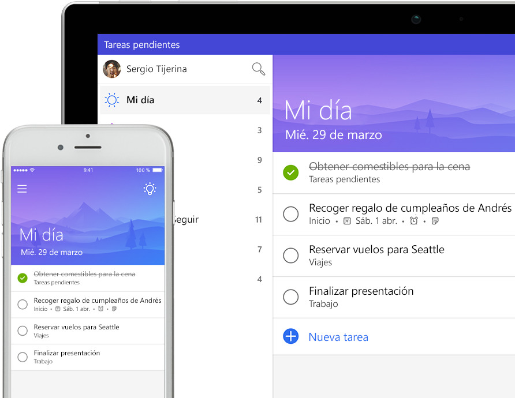This screenshot has height=398, width=515.
Task: Click the reminder bell on Recoger regalo task
Action: tap(413, 221)
